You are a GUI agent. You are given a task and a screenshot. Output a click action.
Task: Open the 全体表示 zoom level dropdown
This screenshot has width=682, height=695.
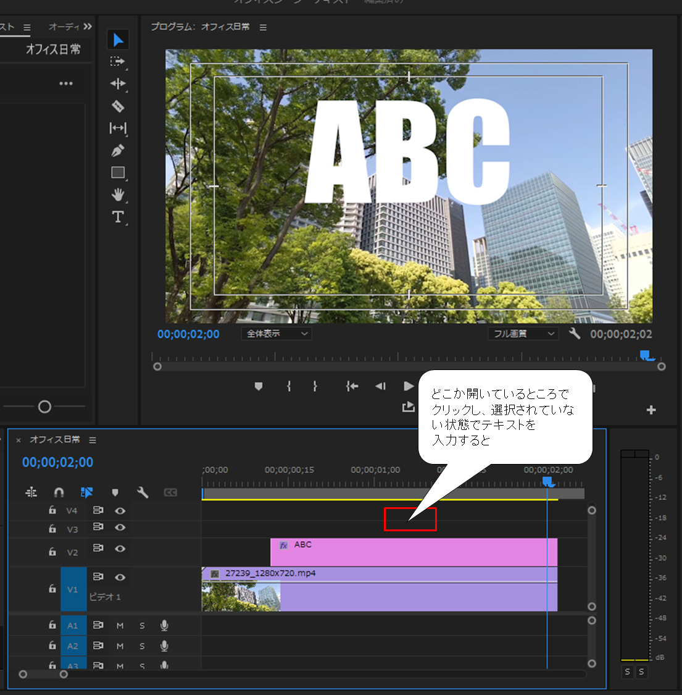[x=277, y=334]
